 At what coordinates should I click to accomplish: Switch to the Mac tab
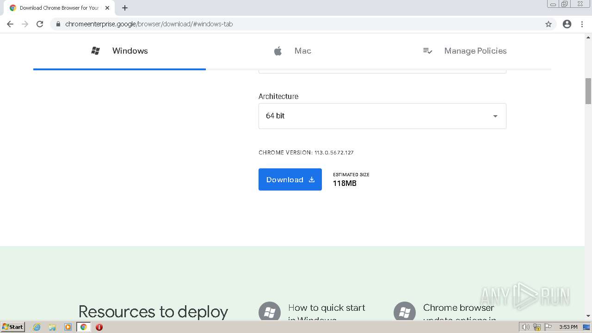pyautogui.click(x=292, y=51)
